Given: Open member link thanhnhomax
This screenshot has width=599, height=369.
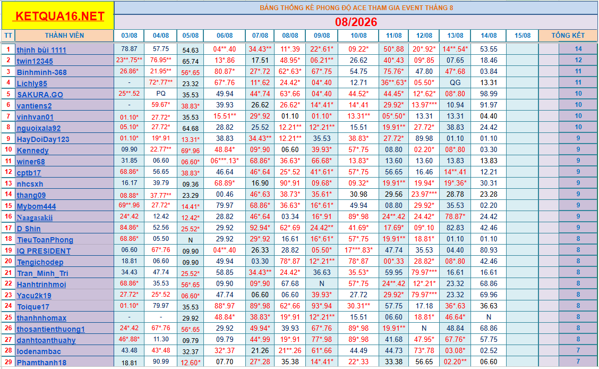Looking at the screenshot, I should click(x=41, y=318).
